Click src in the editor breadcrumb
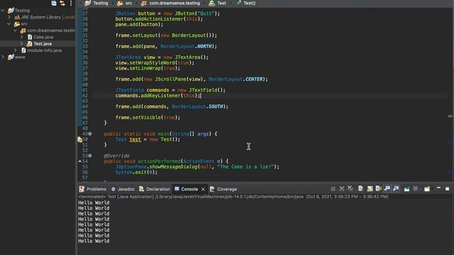Viewport: 454px width, 255px height. (x=129, y=3)
